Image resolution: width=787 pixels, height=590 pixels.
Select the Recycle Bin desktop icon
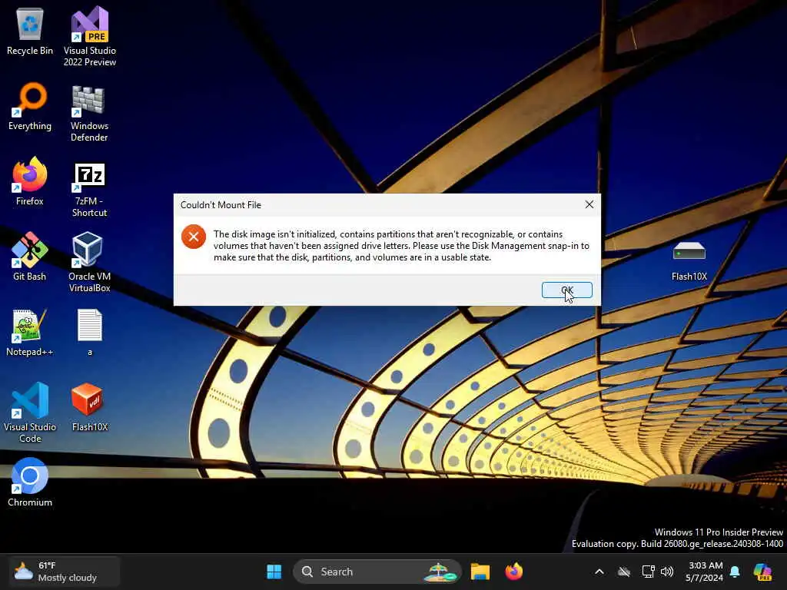(30, 31)
